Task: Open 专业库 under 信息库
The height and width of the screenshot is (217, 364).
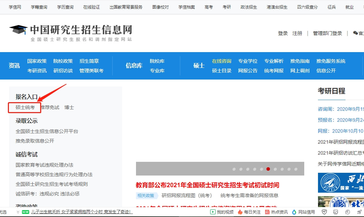Action: pos(157,71)
